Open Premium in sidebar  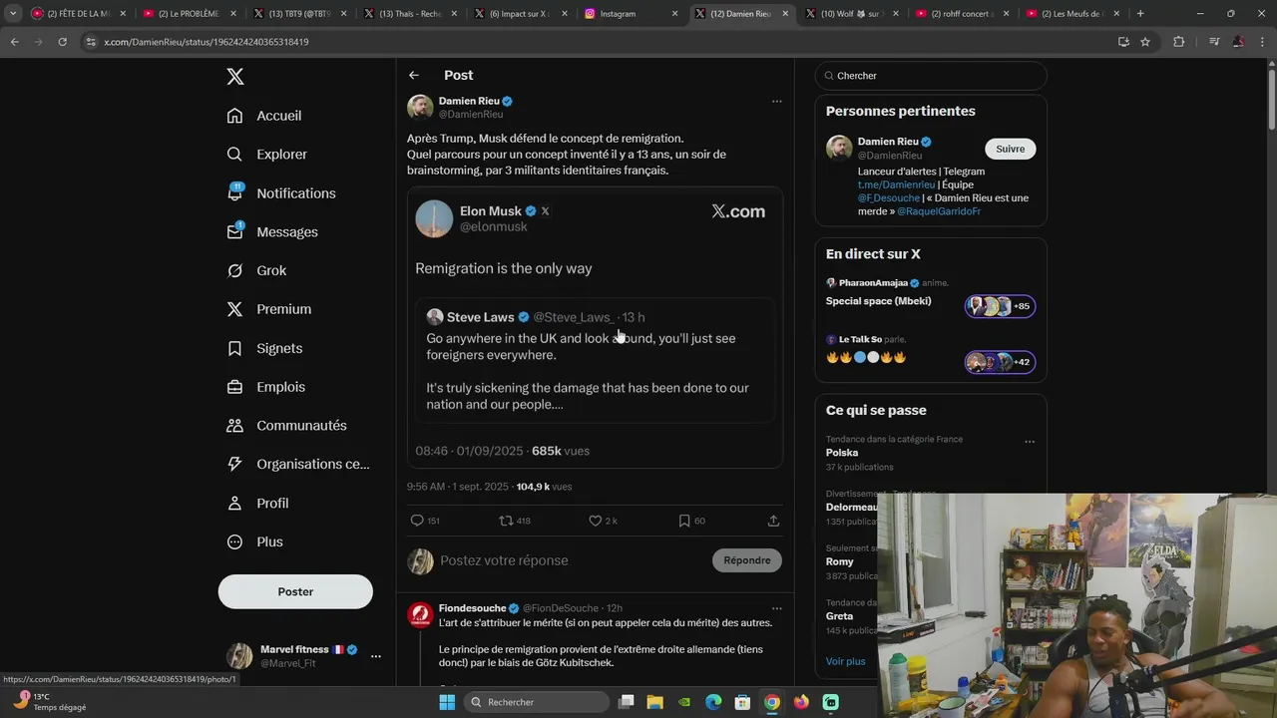coord(269,309)
